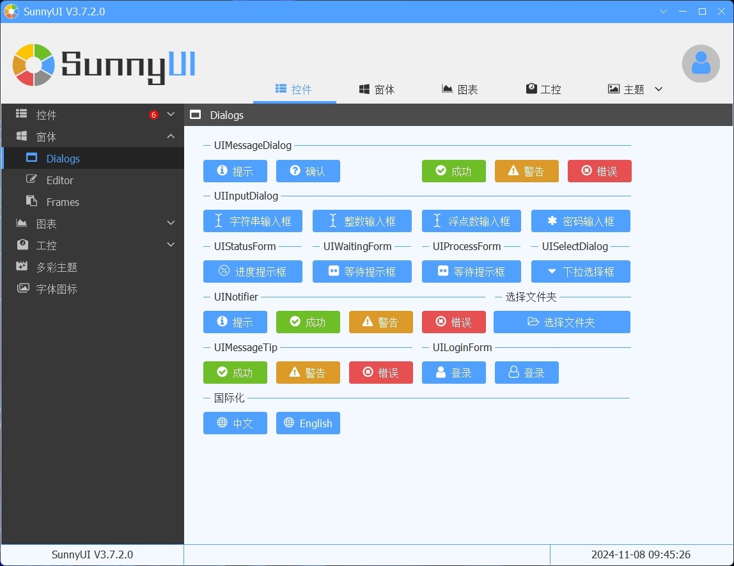The height and width of the screenshot is (566, 734).
Task: Open the 密码输入框 dialog
Action: tap(581, 221)
